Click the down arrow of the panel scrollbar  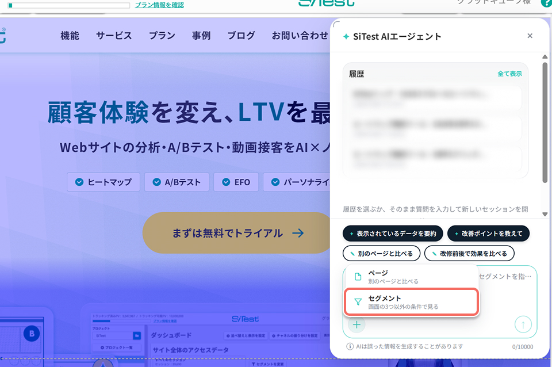(545, 214)
